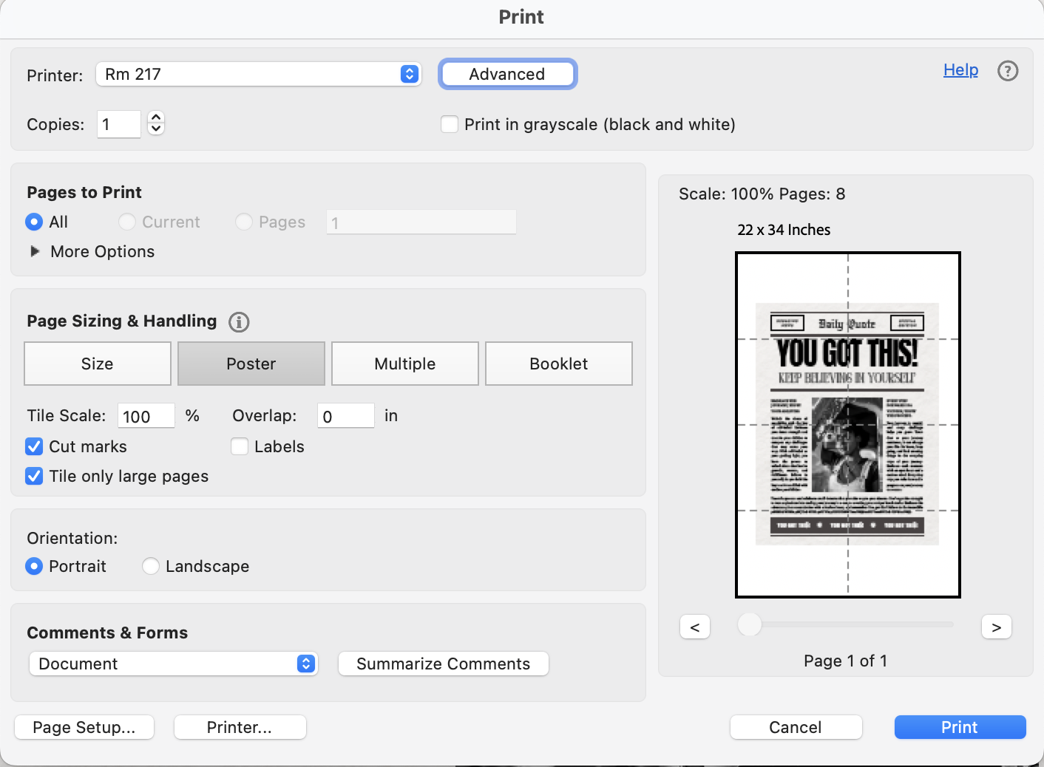Screen dimensions: 1044x767
Task: Click the Tile Scale input field
Action: point(146,415)
